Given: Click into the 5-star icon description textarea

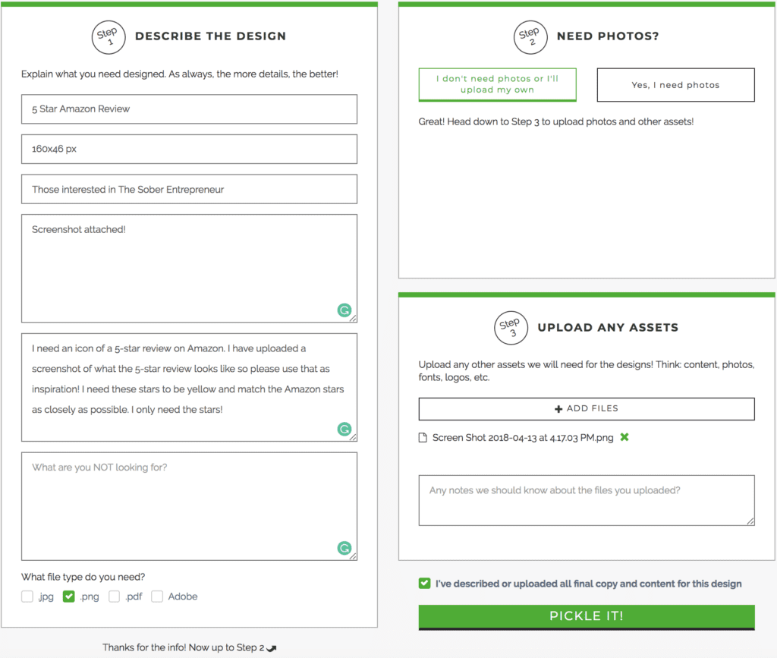Looking at the screenshot, I should click(x=189, y=388).
